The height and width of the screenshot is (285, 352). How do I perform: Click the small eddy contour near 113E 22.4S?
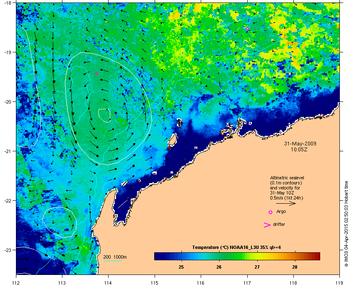point(60,222)
